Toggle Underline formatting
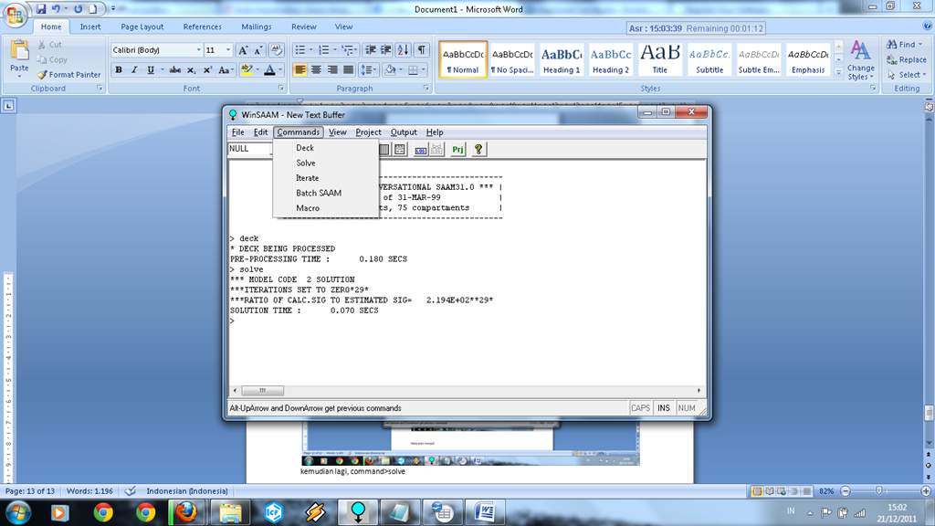The image size is (935, 526). click(151, 69)
